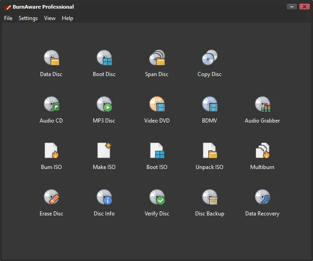Screen dimensions: 313x261
Task: Start the Audio CD tool icon
Action: [51, 104]
